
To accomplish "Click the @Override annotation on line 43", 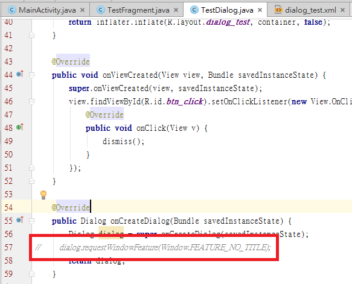I will click(71, 62).
